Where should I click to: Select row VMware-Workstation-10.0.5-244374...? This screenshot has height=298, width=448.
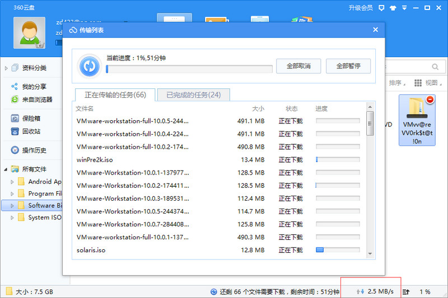click(219, 211)
